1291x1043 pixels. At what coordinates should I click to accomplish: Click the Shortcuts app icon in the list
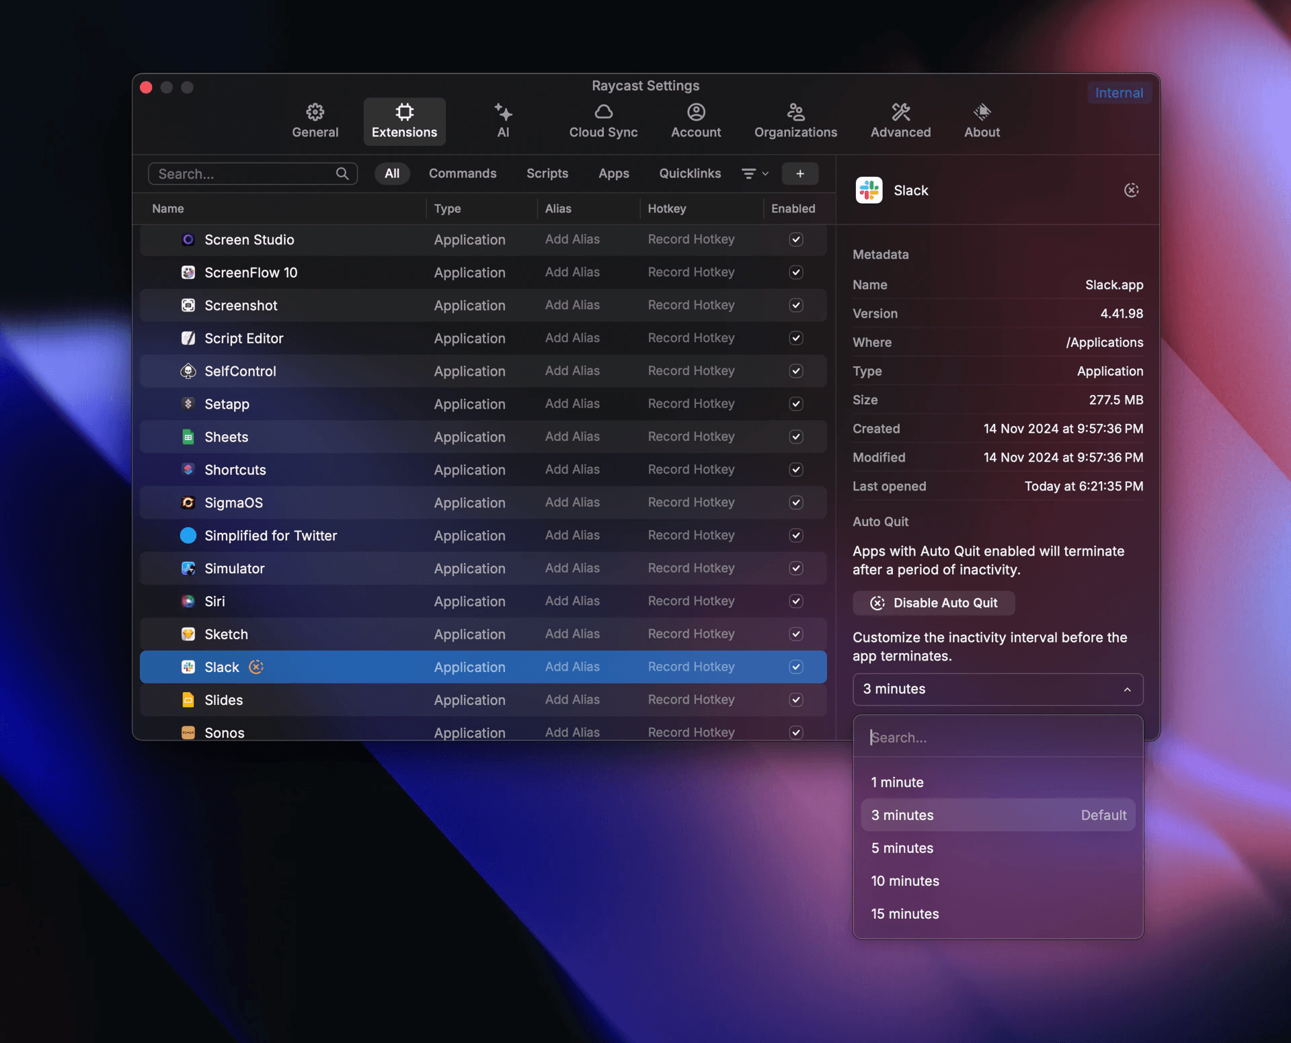click(x=188, y=470)
